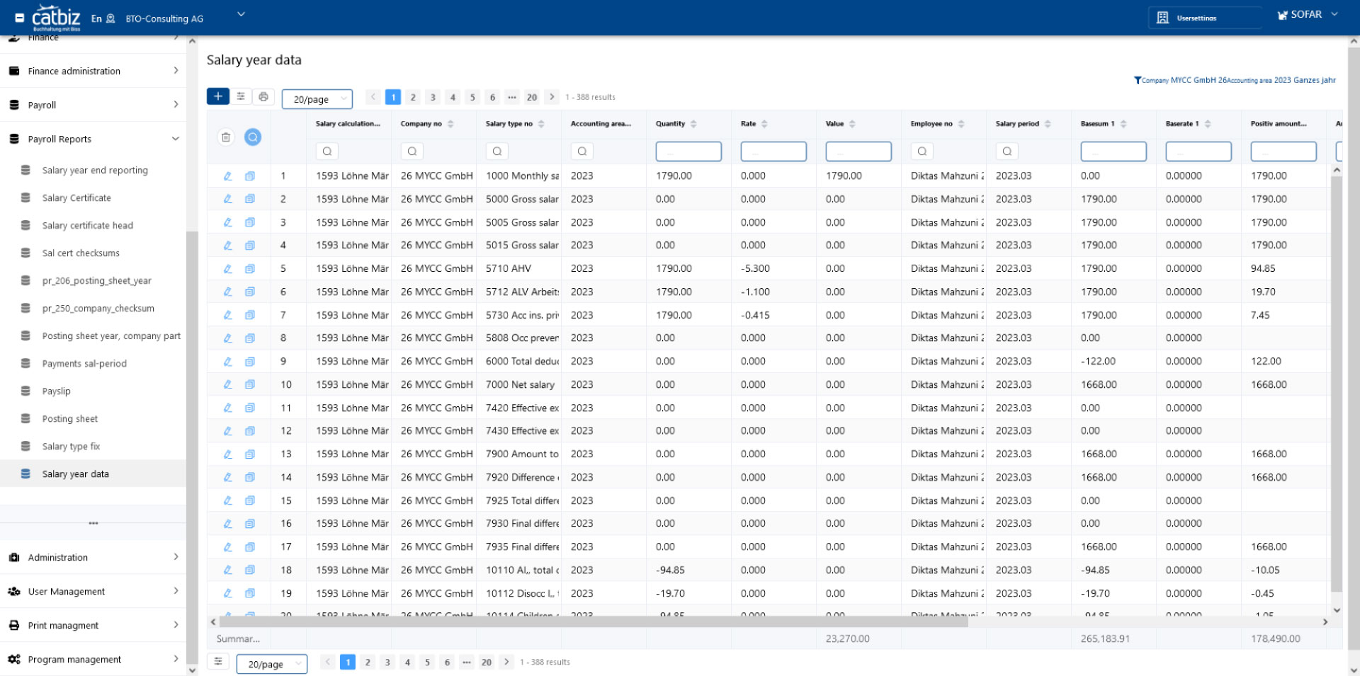Click the search icon in Salary type no filter
Viewport: 1360px width, 676px height.
(497, 151)
